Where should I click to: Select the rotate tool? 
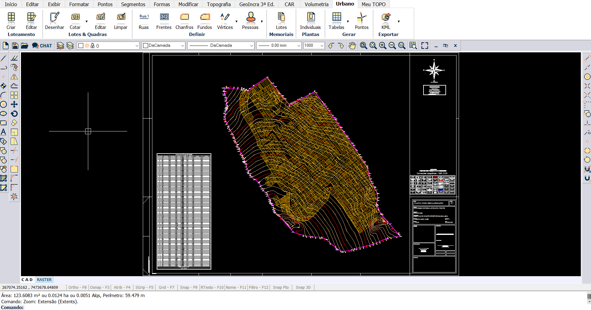pyautogui.click(x=14, y=114)
